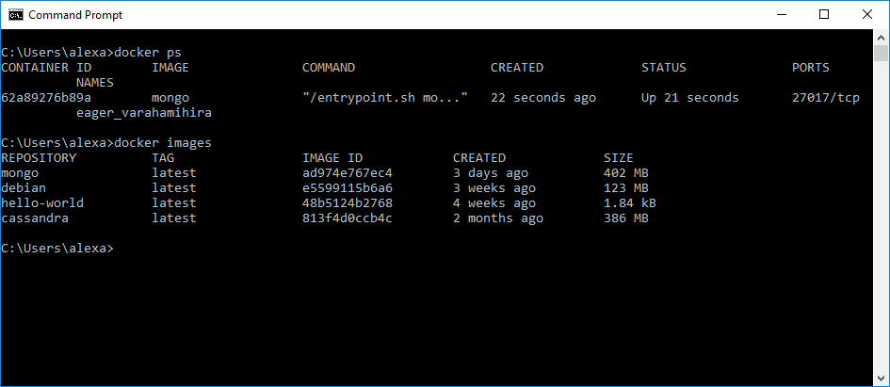Viewport: 890px width, 387px height.
Task: Click the COMMAND column header
Action: tap(329, 68)
